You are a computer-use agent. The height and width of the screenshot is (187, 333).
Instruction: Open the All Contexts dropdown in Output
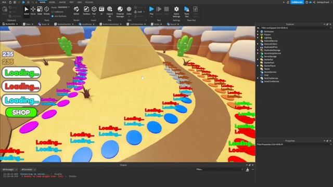28,170
